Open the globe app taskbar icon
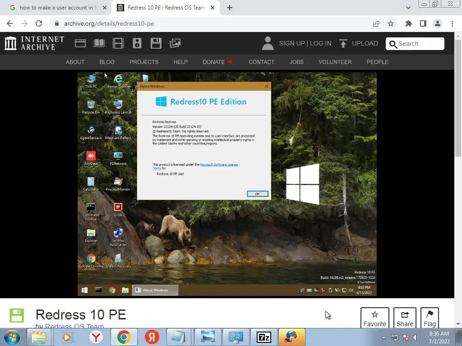The height and width of the screenshot is (346, 462). [292, 337]
